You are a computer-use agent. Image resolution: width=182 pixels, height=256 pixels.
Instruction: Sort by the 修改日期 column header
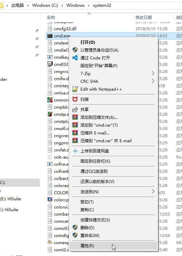(x=144, y=17)
